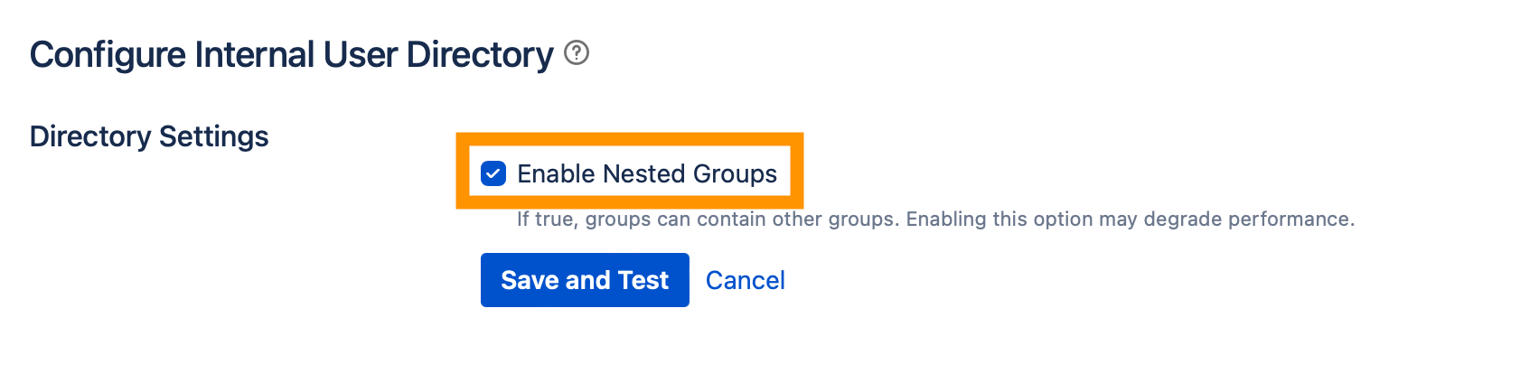The image size is (1520, 383).
Task: Click the nested groups performance description text
Action: pyautogui.click(x=935, y=220)
